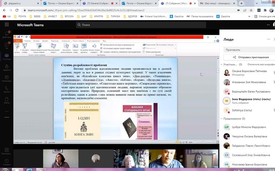Viewport: 275px width, 171px height.
Task: Mute all via Отключить все микрофоны
Action: tap(260, 65)
